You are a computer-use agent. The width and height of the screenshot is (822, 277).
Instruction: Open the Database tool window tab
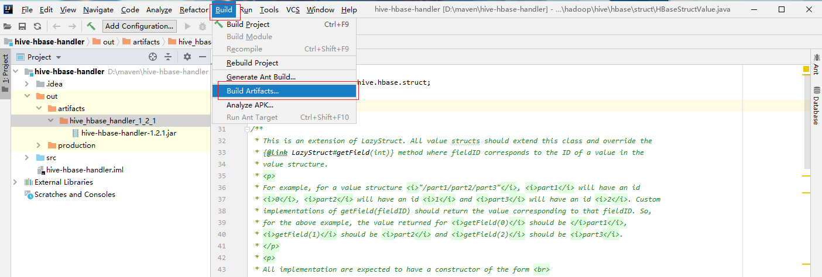pyautogui.click(x=816, y=106)
